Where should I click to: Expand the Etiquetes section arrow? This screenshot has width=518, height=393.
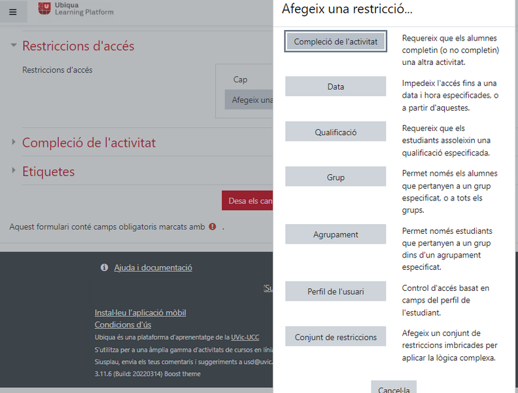pyautogui.click(x=14, y=170)
